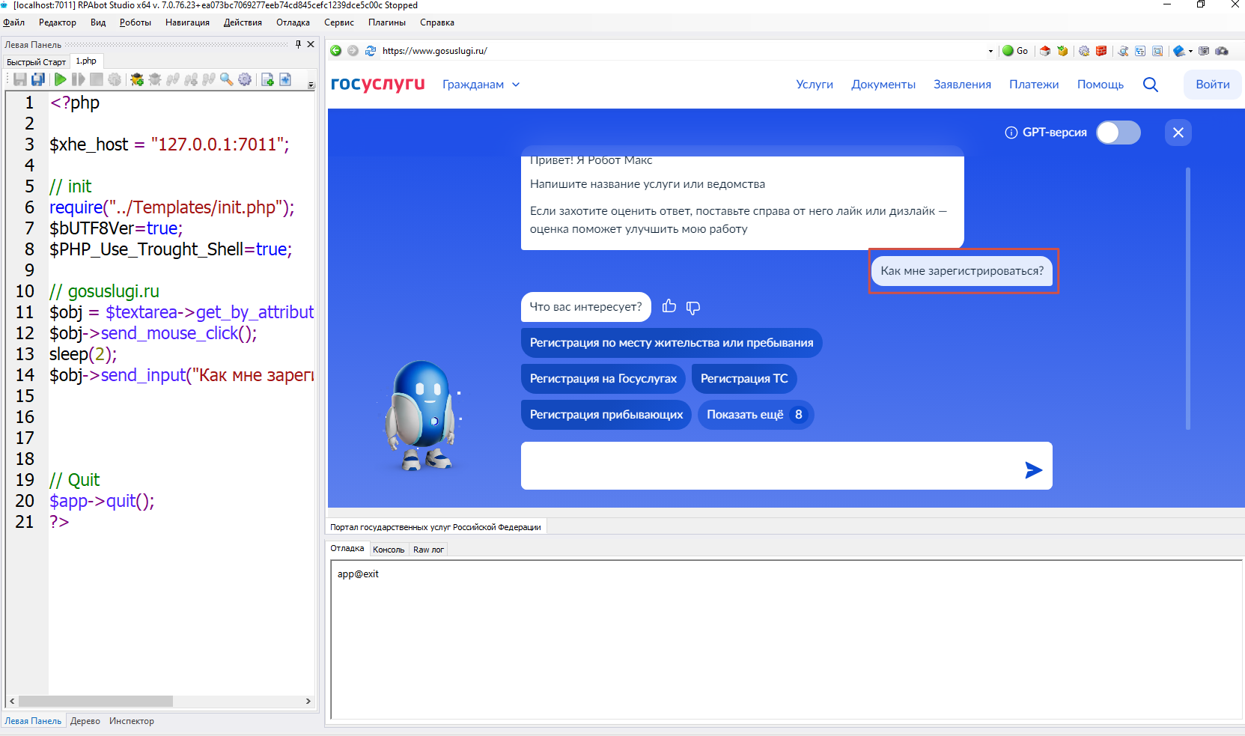This screenshot has width=1245, height=736.
Task: Open the blue book icon dropdown arrow
Action: click(1190, 51)
